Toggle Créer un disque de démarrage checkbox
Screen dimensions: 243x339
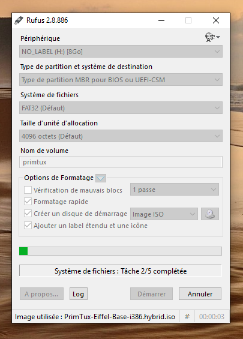28,214
